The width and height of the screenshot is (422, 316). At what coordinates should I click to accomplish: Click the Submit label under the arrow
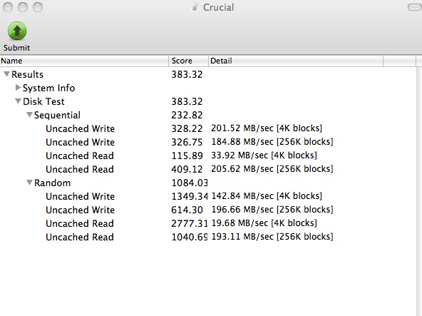[x=16, y=48]
